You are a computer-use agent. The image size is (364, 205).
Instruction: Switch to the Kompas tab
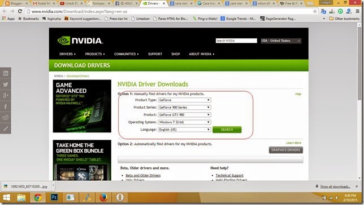99,3
